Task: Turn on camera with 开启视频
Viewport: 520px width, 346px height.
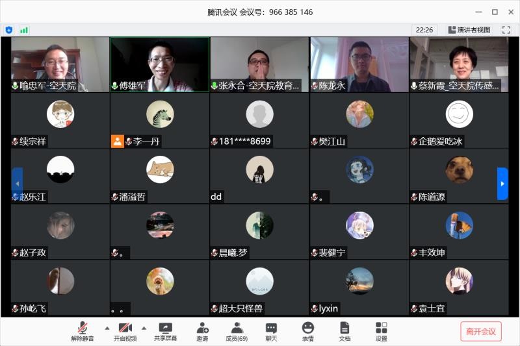Action: tap(125, 332)
